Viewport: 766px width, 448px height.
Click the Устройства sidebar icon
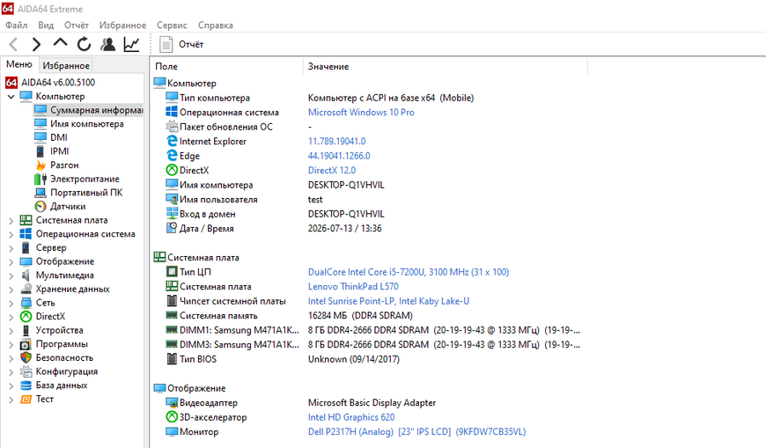tap(26, 330)
